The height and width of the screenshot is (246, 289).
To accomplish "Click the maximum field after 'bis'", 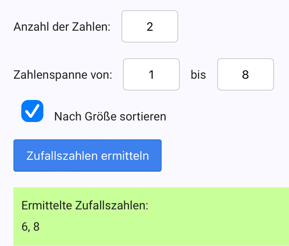I will 245,74.
